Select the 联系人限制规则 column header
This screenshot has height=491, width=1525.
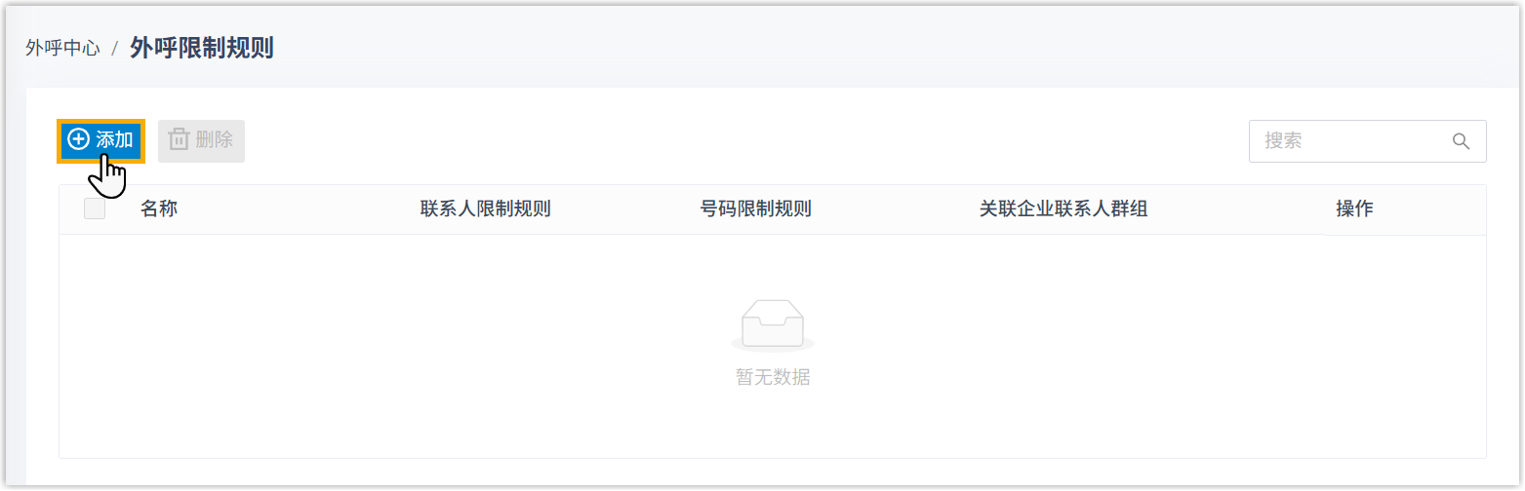[x=485, y=208]
